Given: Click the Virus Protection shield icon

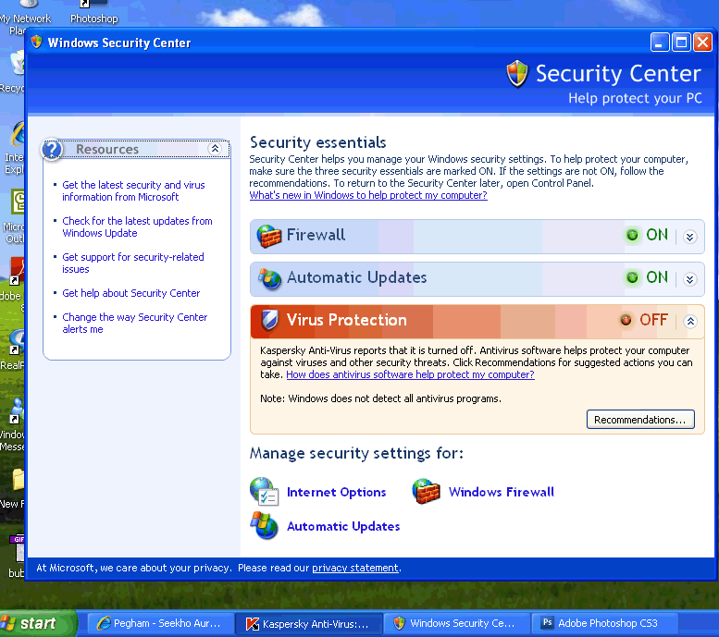Looking at the screenshot, I should tap(269, 321).
